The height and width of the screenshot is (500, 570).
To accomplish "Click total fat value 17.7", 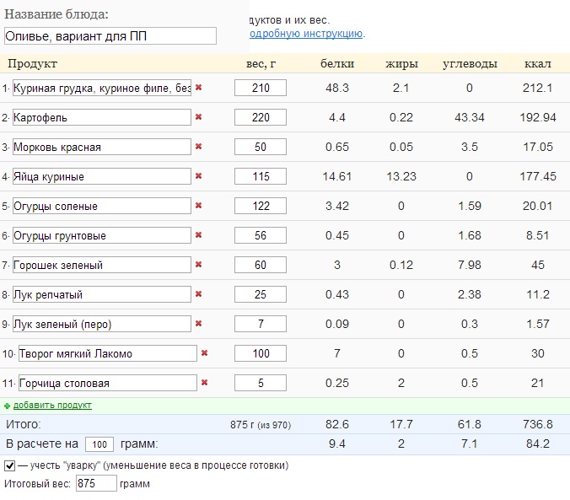I will tap(401, 424).
